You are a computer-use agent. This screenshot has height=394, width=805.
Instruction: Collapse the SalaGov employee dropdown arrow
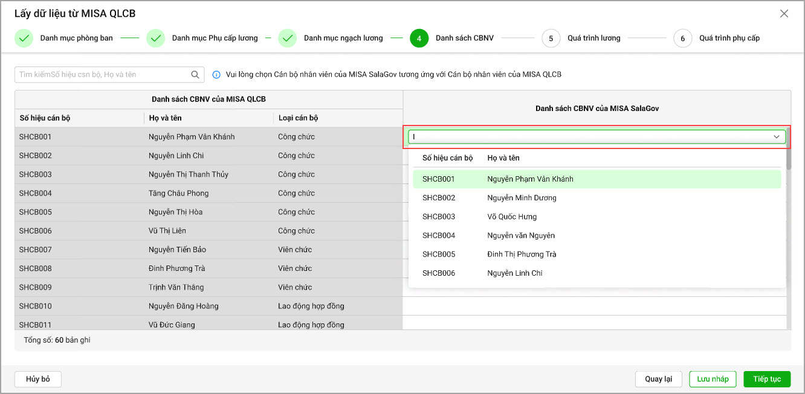[x=777, y=137]
